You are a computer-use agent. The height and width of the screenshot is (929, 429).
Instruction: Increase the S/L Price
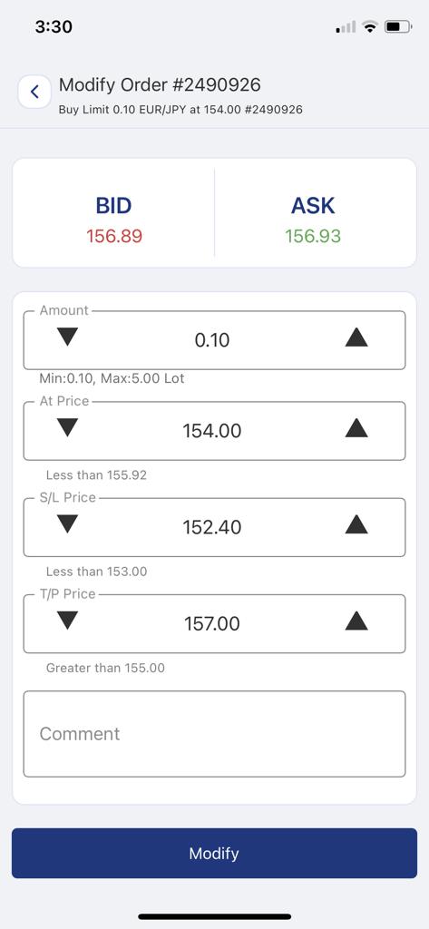(356, 524)
